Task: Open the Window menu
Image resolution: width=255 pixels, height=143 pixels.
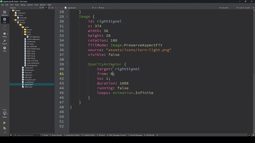Action: (43, 5)
